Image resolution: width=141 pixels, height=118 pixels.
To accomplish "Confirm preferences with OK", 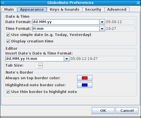I will point(103,111).
